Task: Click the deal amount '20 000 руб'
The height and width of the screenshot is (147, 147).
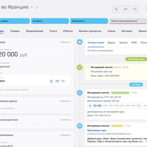Action: (x=13, y=54)
